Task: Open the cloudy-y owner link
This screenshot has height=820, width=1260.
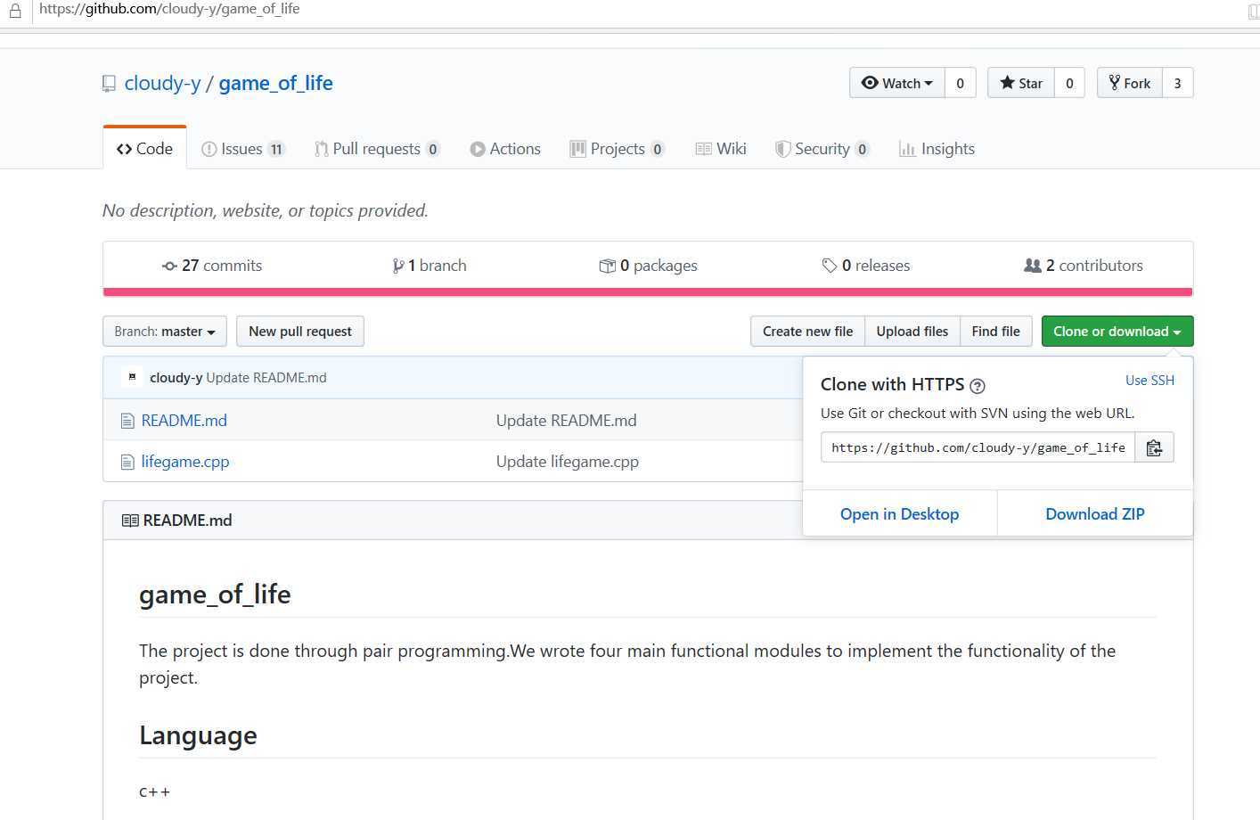Action: point(162,83)
